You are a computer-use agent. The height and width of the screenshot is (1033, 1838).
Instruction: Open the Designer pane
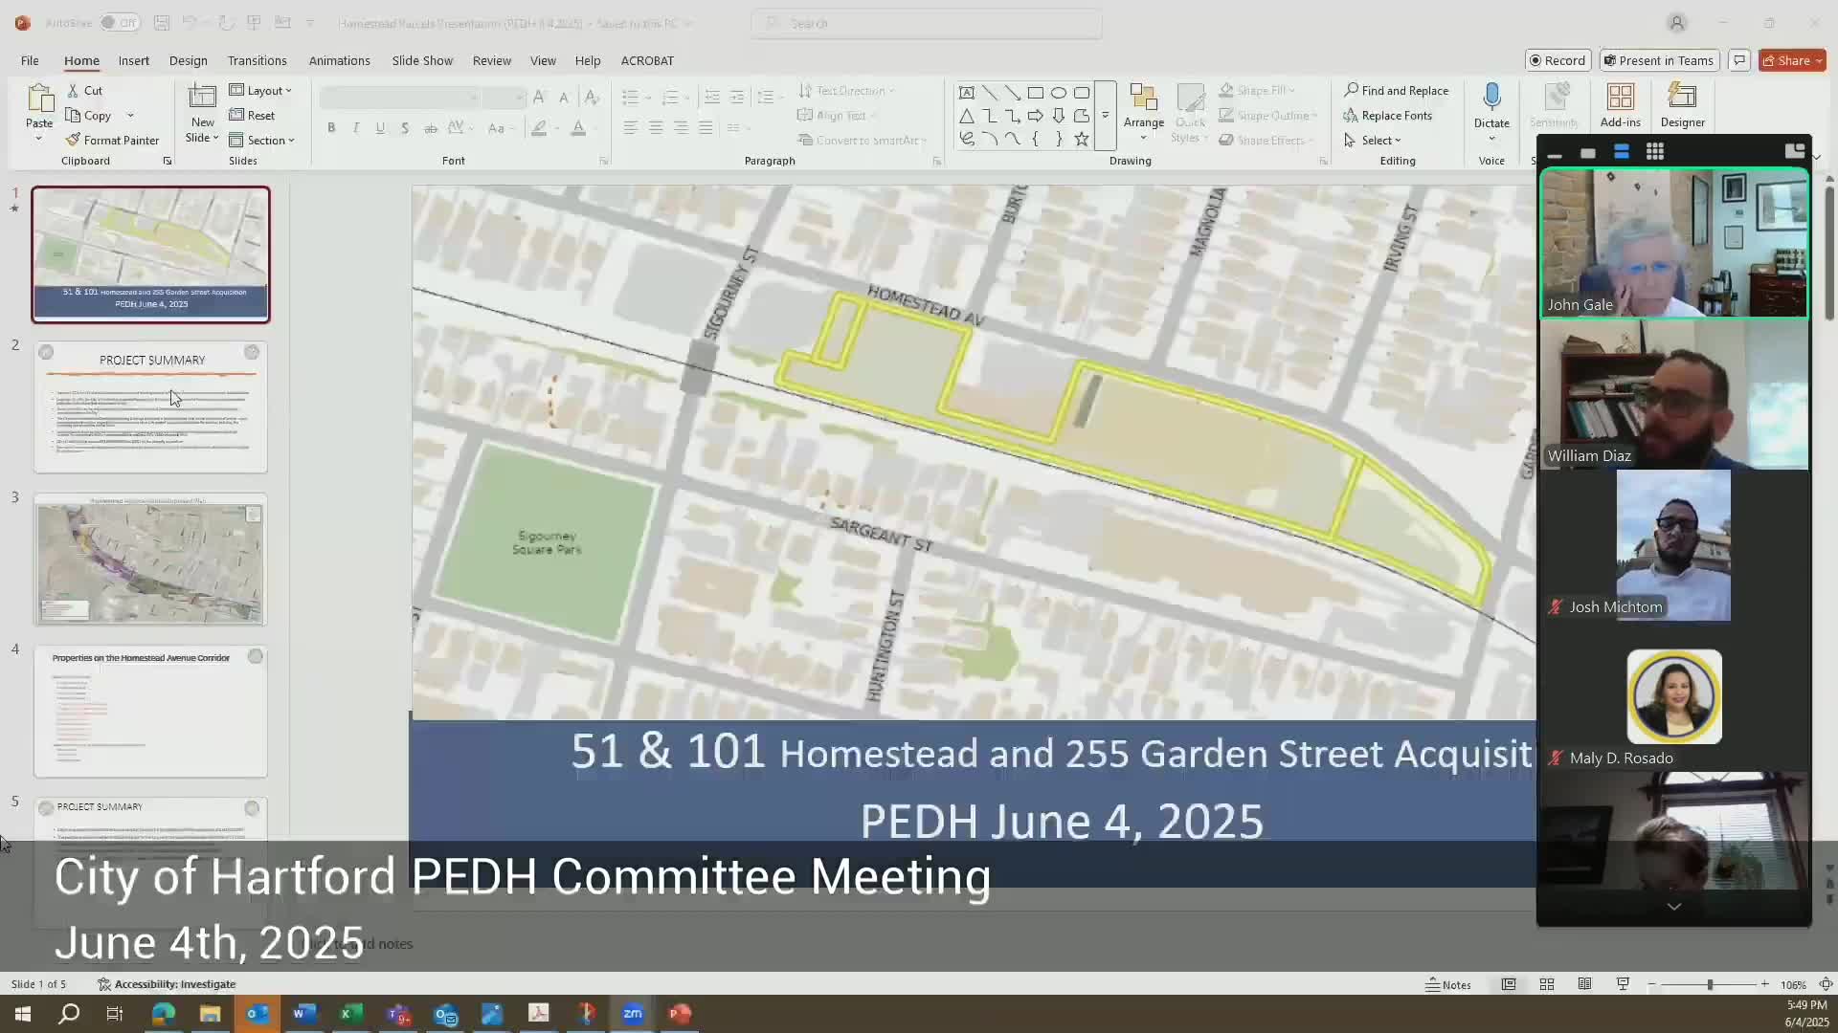pos(1682,97)
